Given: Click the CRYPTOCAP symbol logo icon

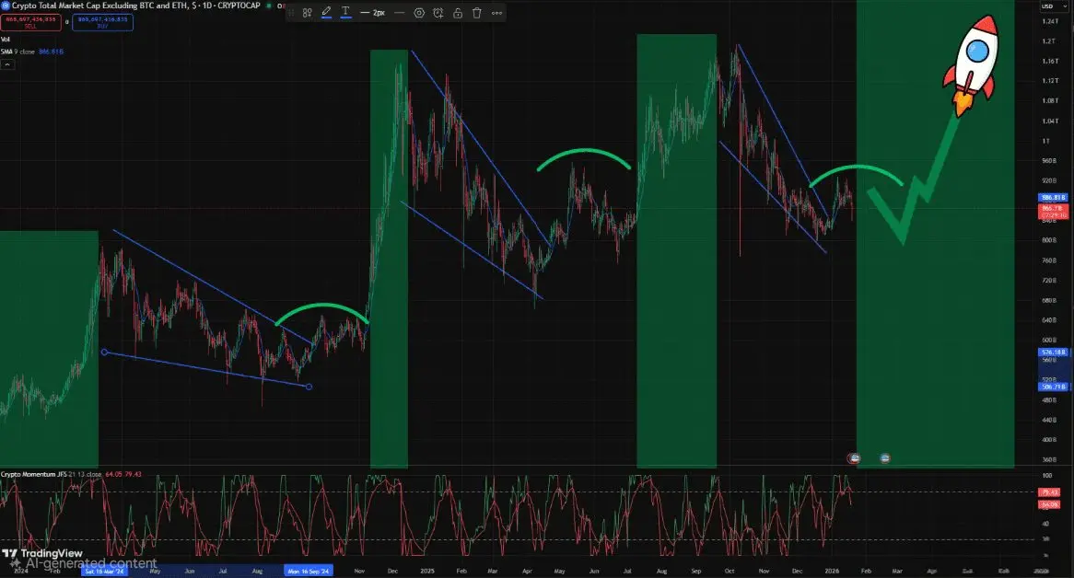Looking at the screenshot, I should 6,6.
